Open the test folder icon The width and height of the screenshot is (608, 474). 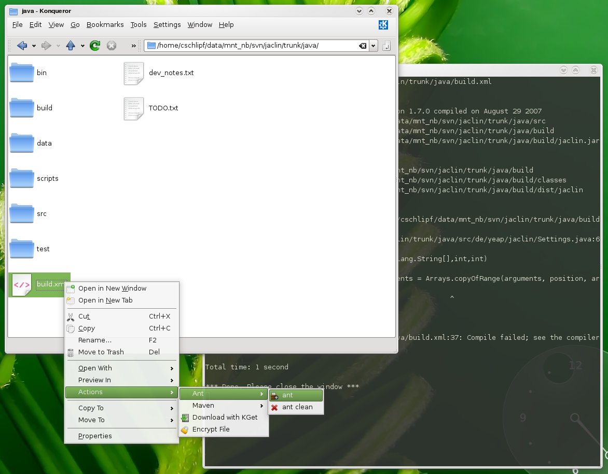click(22, 249)
